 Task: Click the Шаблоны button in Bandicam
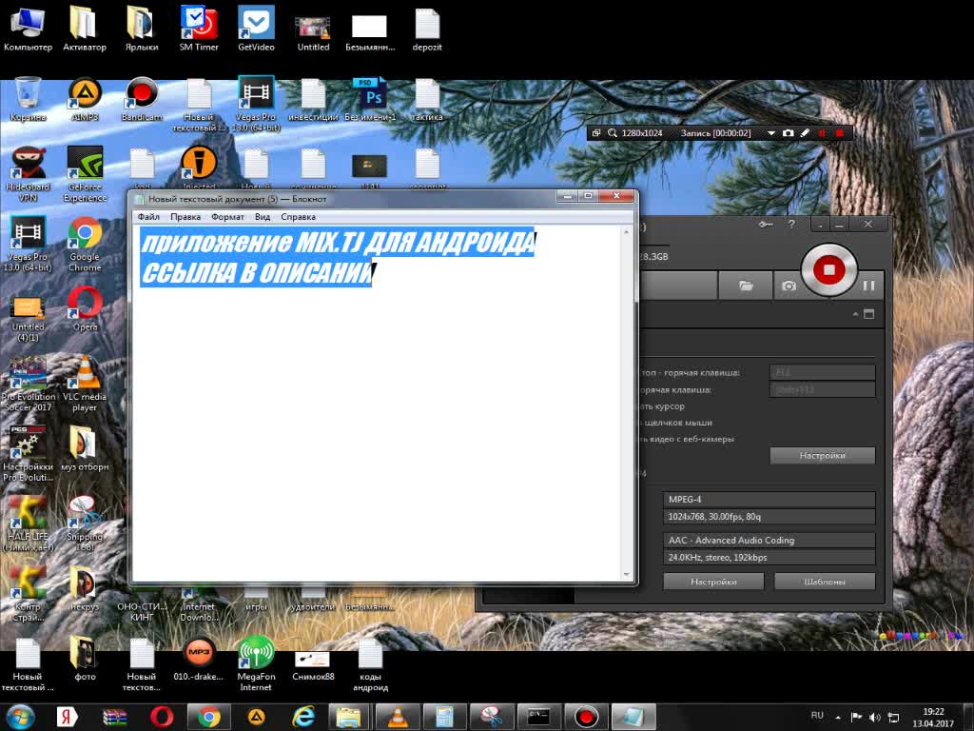pos(825,582)
